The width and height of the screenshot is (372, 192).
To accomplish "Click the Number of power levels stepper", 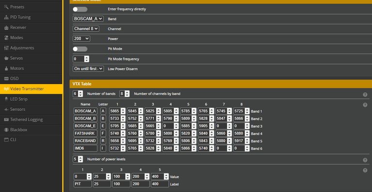I will (x=80, y=159).
